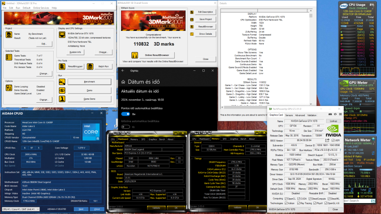
Task: Toggle automatic time setting switch (Be)
Action: pos(126,114)
